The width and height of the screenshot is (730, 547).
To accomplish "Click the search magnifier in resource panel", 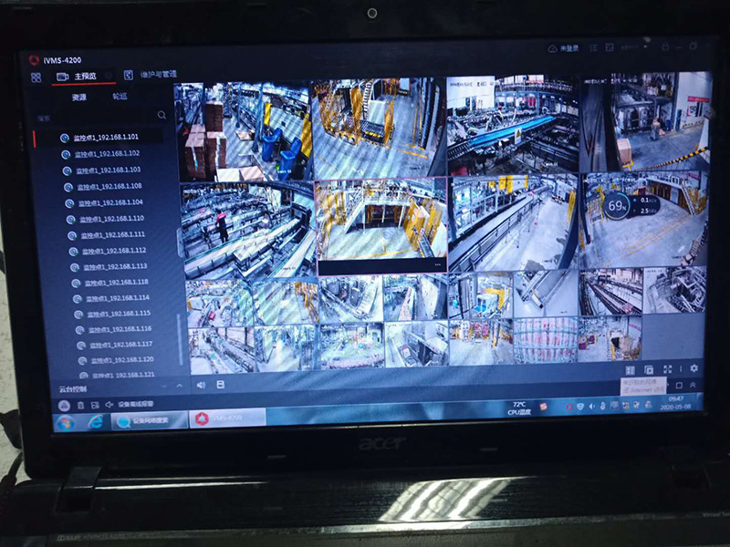I will (162, 116).
